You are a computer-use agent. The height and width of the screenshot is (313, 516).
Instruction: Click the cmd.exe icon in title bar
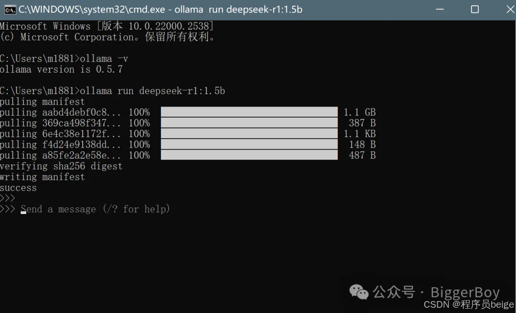point(10,10)
